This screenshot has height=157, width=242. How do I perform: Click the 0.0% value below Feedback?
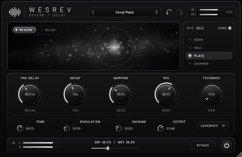[x=211, y=110]
